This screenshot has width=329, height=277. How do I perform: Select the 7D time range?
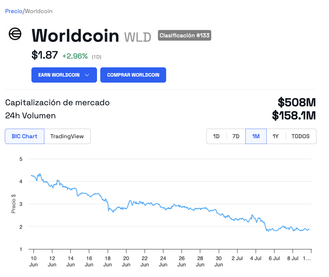[236, 136]
